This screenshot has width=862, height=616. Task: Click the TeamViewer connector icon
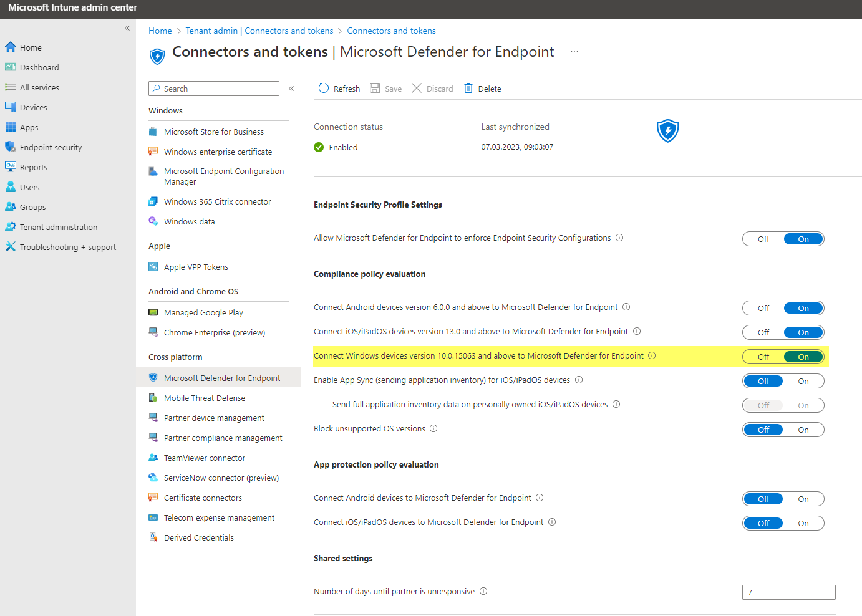point(153,458)
